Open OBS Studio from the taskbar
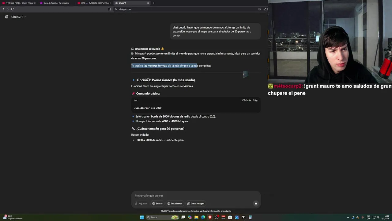This screenshot has height=221, width=392. [x=217, y=217]
